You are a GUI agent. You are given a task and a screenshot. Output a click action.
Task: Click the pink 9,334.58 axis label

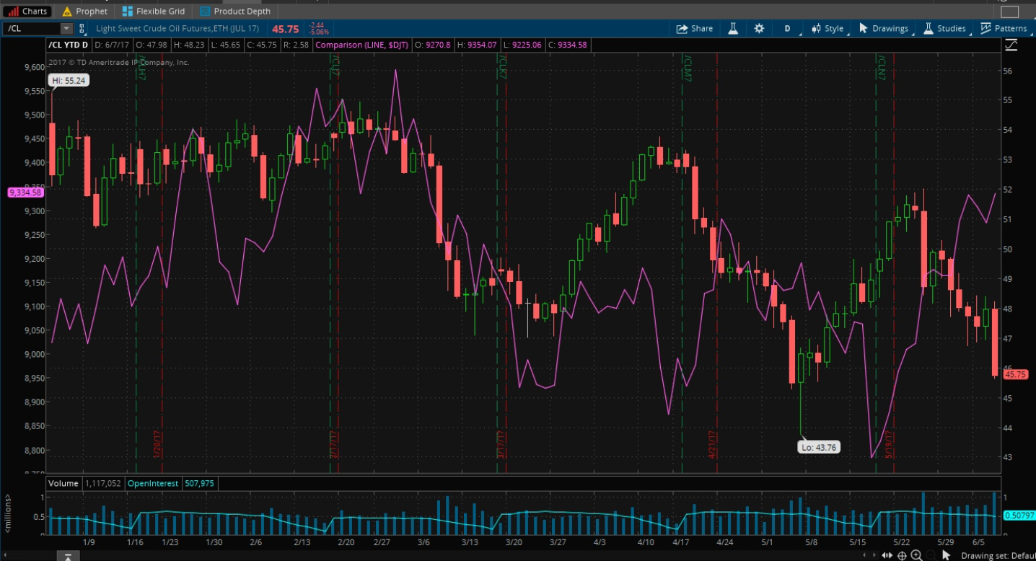coord(25,193)
